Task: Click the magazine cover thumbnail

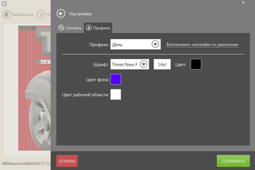Action: coord(34,88)
